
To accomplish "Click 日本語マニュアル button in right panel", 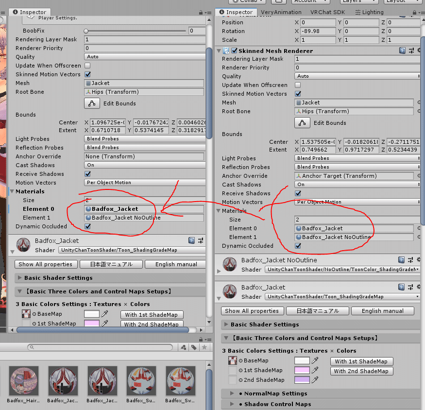I will click(x=318, y=311).
